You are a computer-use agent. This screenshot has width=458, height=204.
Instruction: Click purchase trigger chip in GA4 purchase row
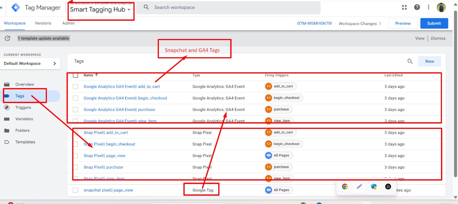click(x=278, y=109)
